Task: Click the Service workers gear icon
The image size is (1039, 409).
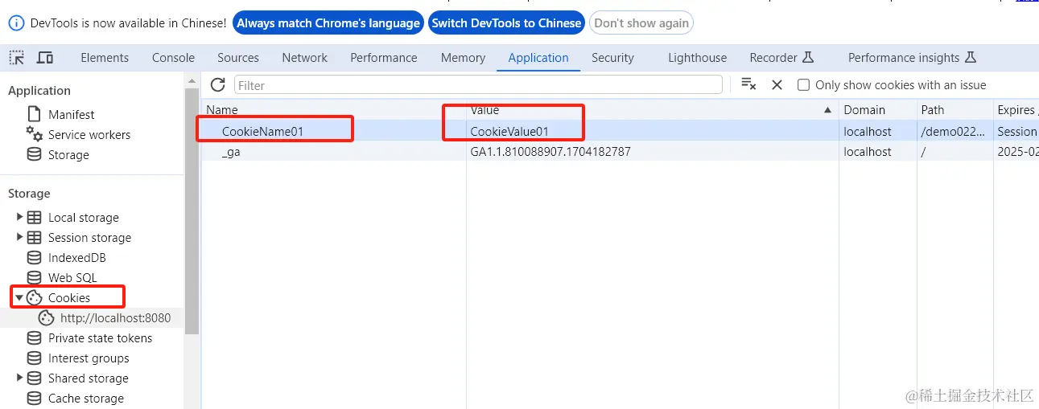Action: click(35, 134)
